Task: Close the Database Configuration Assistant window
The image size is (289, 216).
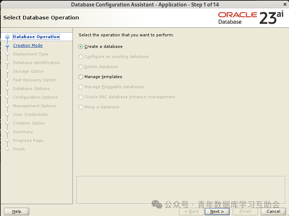Action: click(285, 4)
